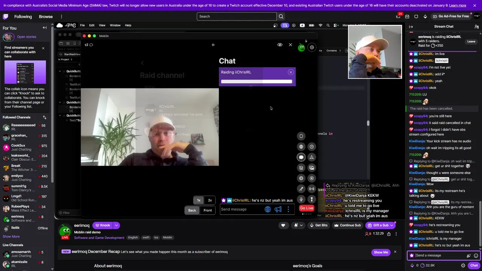482x271 pixels.
Task: Collapse the Stream Chat panel
Action: (411, 27)
